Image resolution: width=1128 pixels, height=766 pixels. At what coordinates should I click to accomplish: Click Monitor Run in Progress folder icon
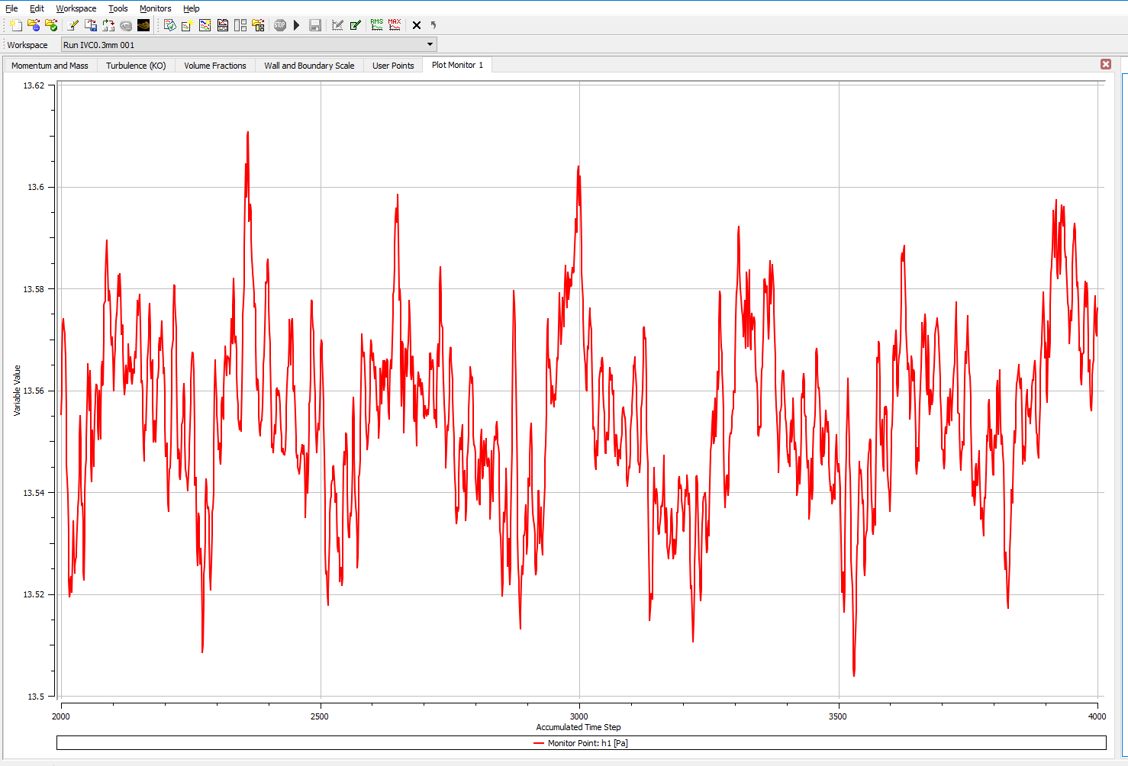click(34, 25)
